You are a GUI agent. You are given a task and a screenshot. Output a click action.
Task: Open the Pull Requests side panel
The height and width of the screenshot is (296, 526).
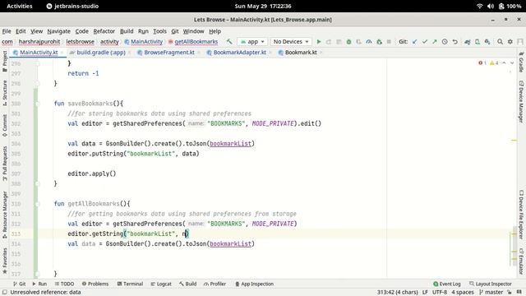5,163
